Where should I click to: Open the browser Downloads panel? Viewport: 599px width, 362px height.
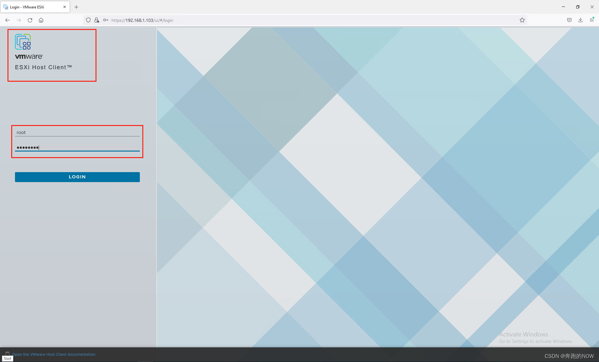(x=581, y=20)
